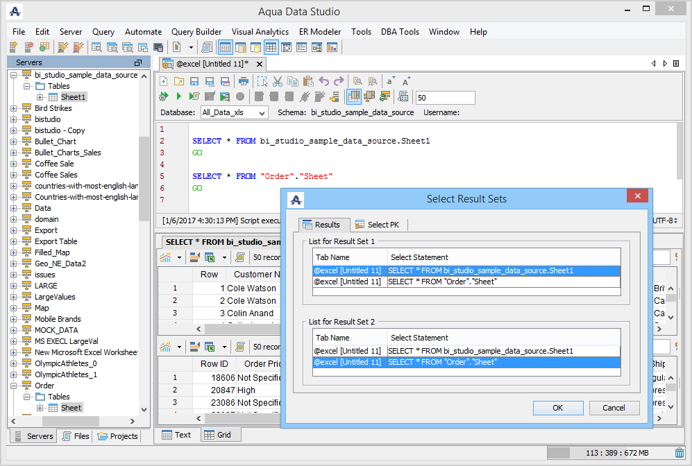Expand the Bird Strikes server node
692x466 pixels.
coord(14,108)
